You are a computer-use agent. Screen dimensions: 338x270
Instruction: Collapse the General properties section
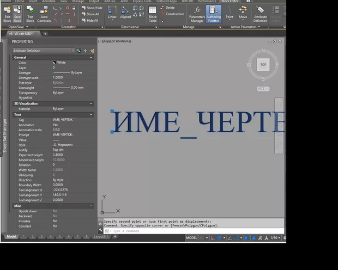point(91,57)
